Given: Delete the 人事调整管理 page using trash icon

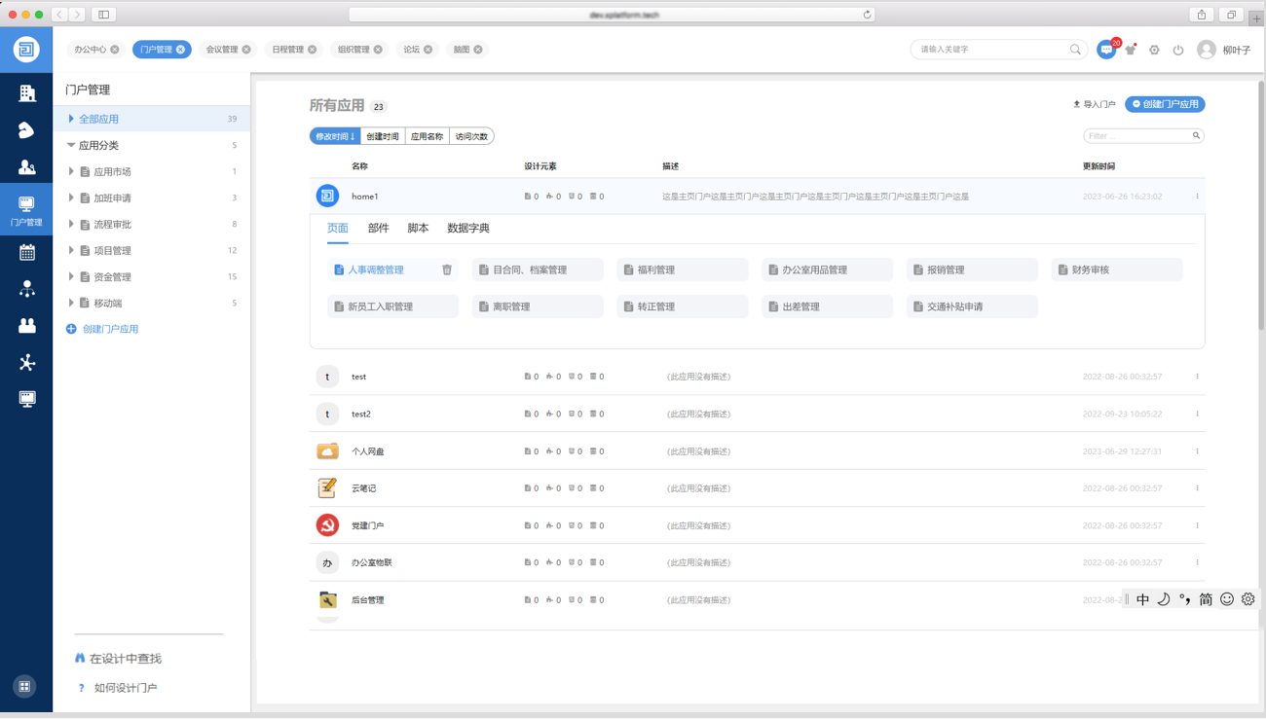Looking at the screenshot, I should click(447, 270).
